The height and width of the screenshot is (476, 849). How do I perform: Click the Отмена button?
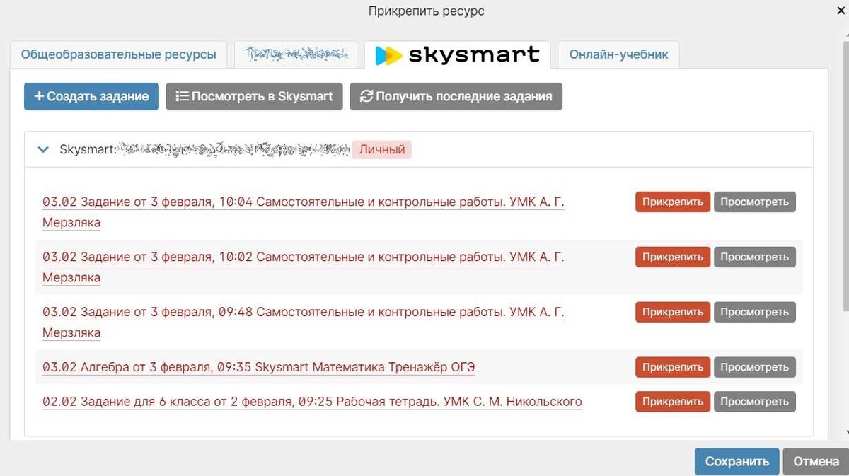pyautogui.click(x=816, y=461)
